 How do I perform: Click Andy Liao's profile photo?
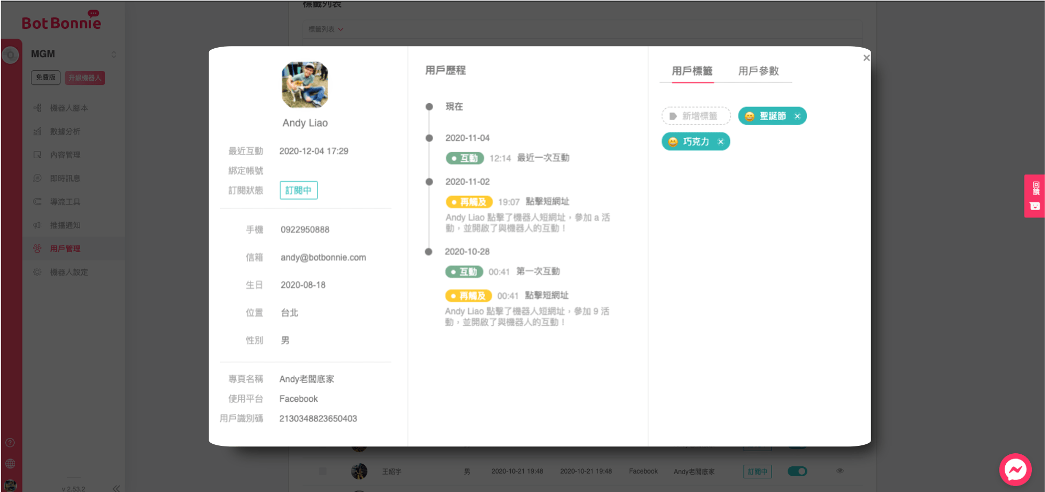(x=305, y=85)
